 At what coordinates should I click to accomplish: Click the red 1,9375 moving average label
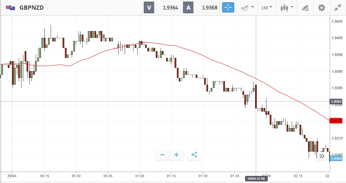(336, 121)
